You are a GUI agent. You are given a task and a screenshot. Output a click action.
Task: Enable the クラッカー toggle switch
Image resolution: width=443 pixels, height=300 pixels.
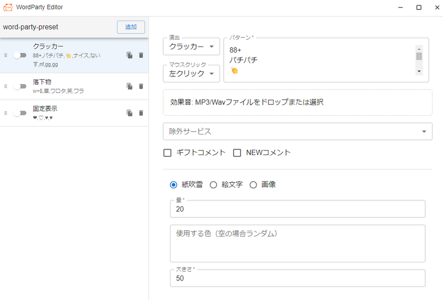[x=20, y=55]
